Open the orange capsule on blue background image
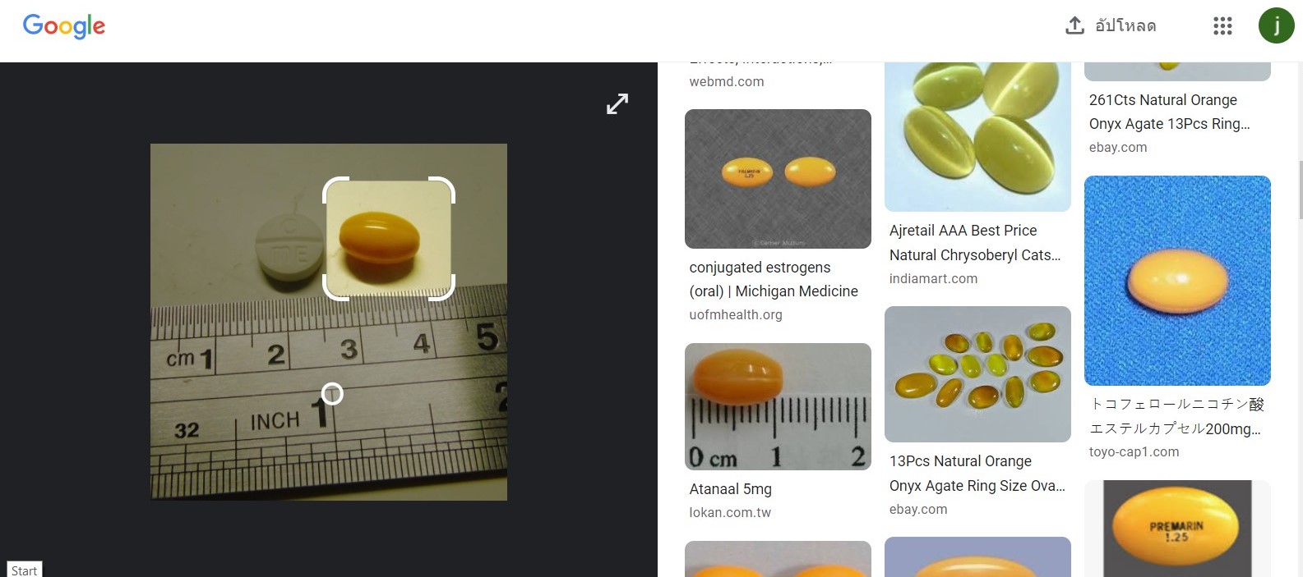1303x577 pixels. click(1177, 281)
